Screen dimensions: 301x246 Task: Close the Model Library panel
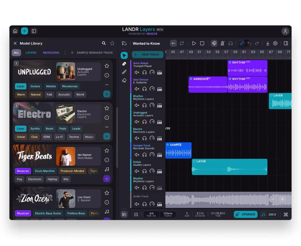point(15,43)
